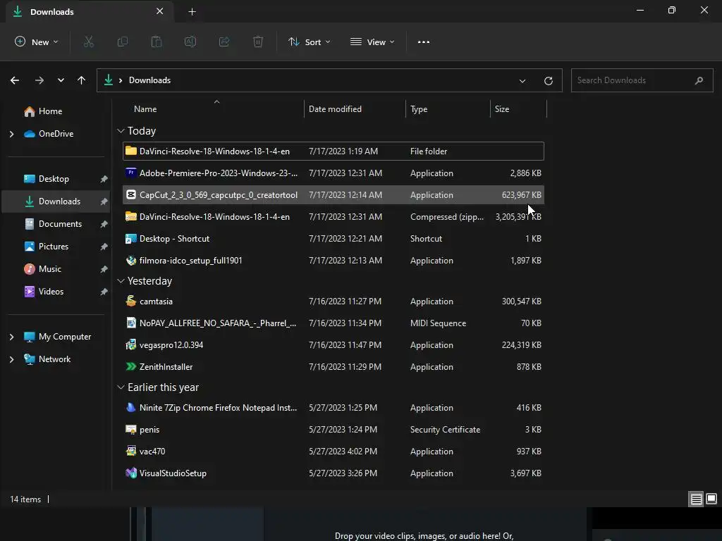Click the Search Downloads field
Screen dimensions: 722x541
(x=642, y=80)
